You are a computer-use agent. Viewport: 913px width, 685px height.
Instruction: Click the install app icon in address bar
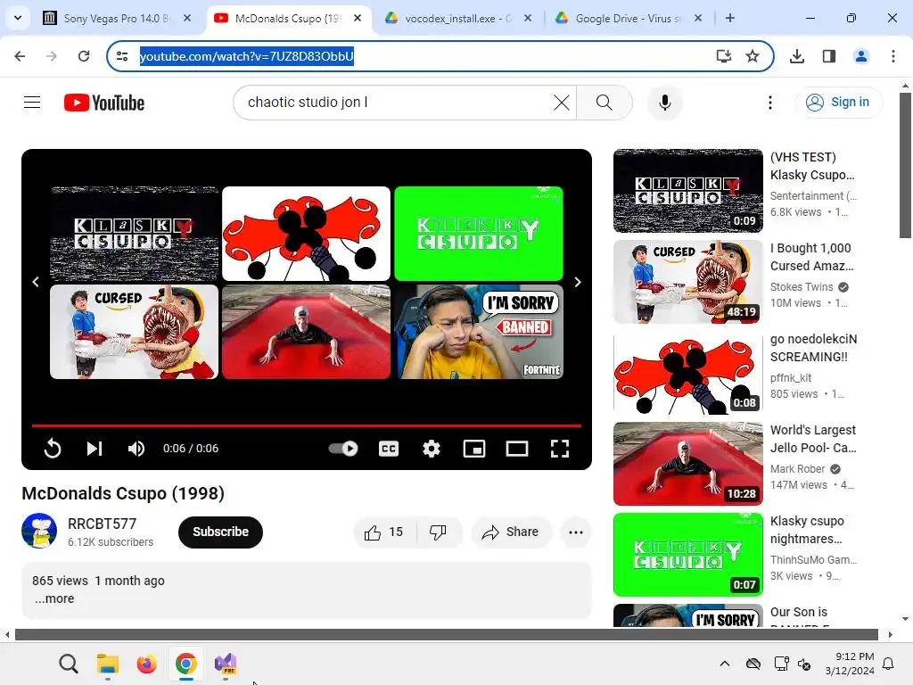coord(724,56)
